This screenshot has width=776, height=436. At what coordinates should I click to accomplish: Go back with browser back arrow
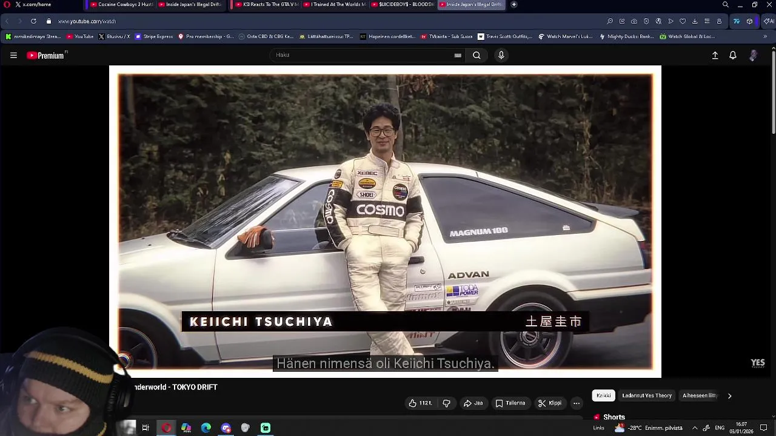(x=7, y=21)
